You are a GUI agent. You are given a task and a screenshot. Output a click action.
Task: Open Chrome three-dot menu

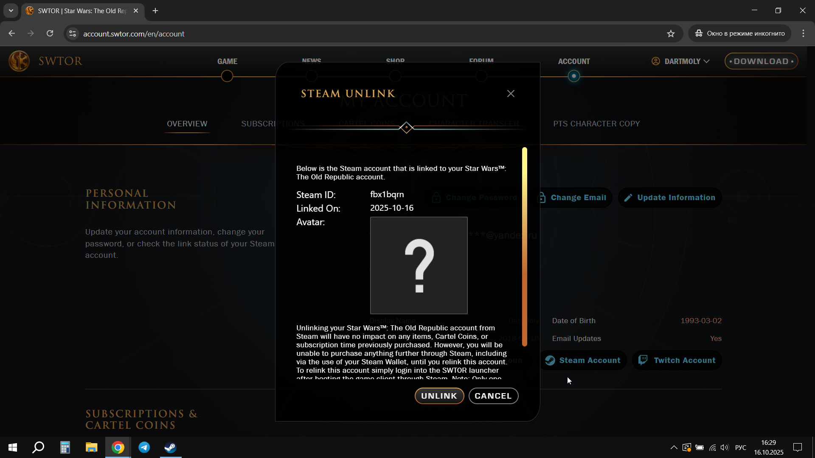click(803, 34)
